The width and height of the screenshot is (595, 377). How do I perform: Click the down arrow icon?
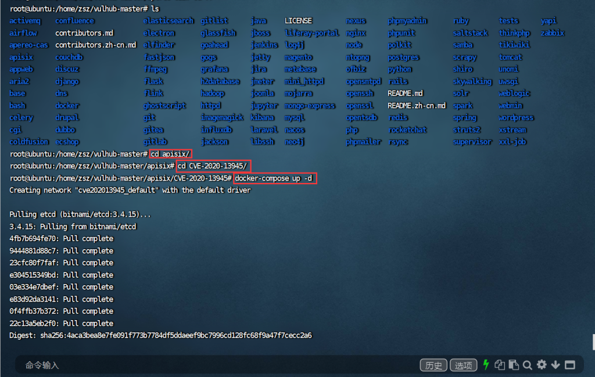(x=555, y=365)
